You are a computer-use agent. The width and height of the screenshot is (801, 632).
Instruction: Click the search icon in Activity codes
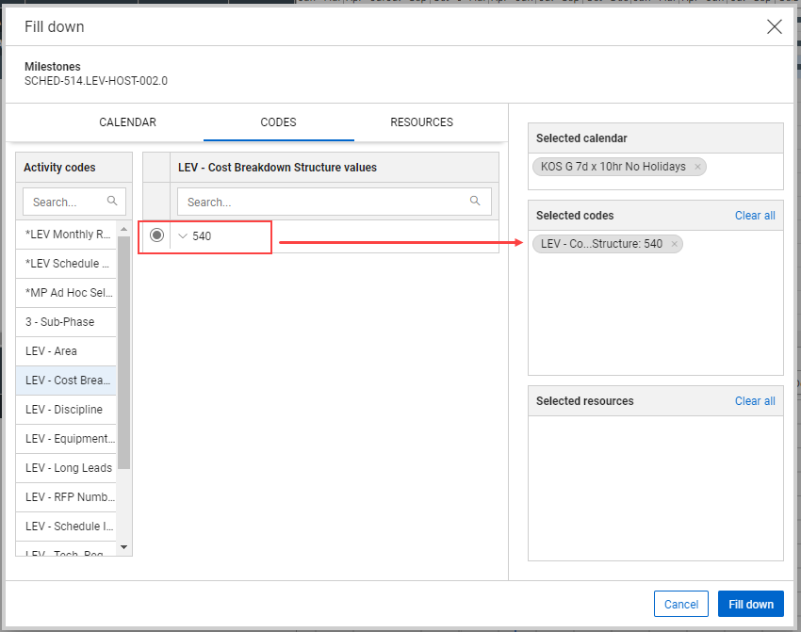113,201
